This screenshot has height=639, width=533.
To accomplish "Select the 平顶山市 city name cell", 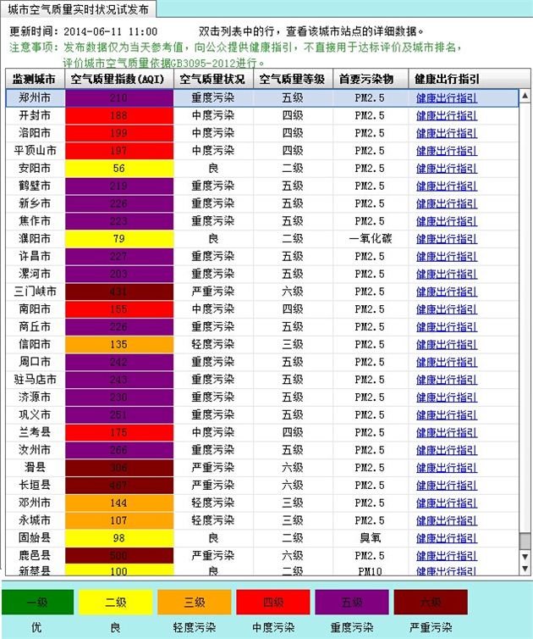I will pyautogui.click(x=36, y=151).
